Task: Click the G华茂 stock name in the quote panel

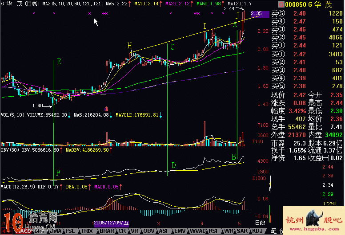Action: (x=321, y=4)
